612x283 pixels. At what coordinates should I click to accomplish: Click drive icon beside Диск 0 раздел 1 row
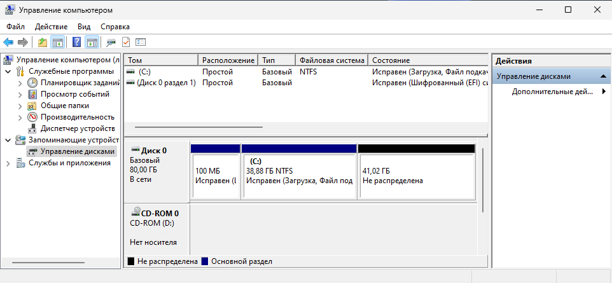[130, 83]
